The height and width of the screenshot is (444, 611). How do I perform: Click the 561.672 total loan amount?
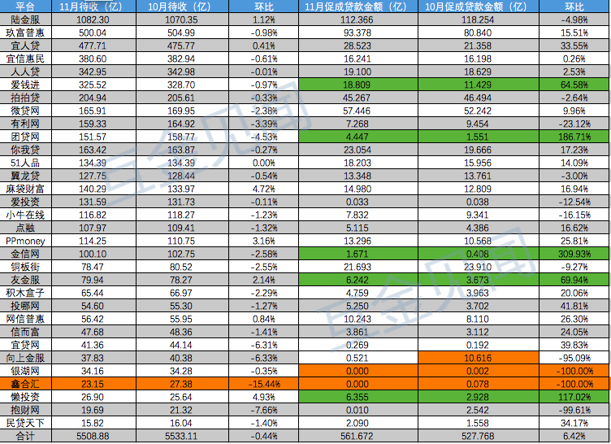tap(358, 436)
